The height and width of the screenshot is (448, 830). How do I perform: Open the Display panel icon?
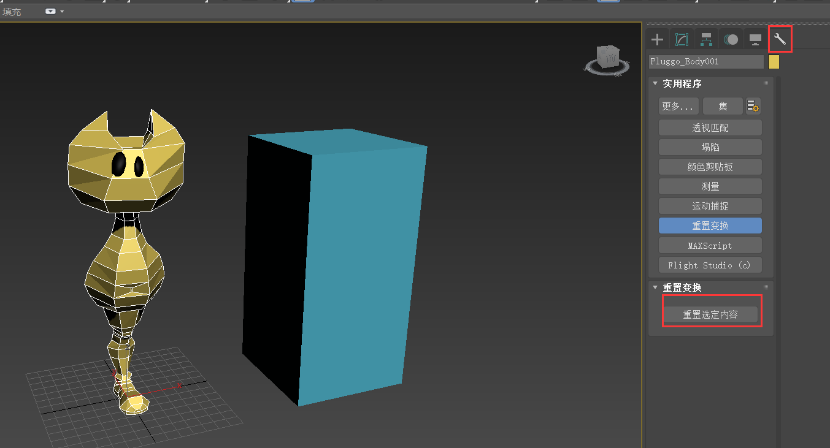(x=755, y=39)
